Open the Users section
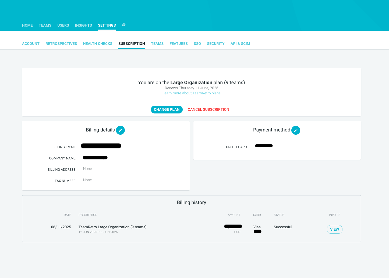The image size is (389, 278). pyautogui.click(x=63, y=25)
